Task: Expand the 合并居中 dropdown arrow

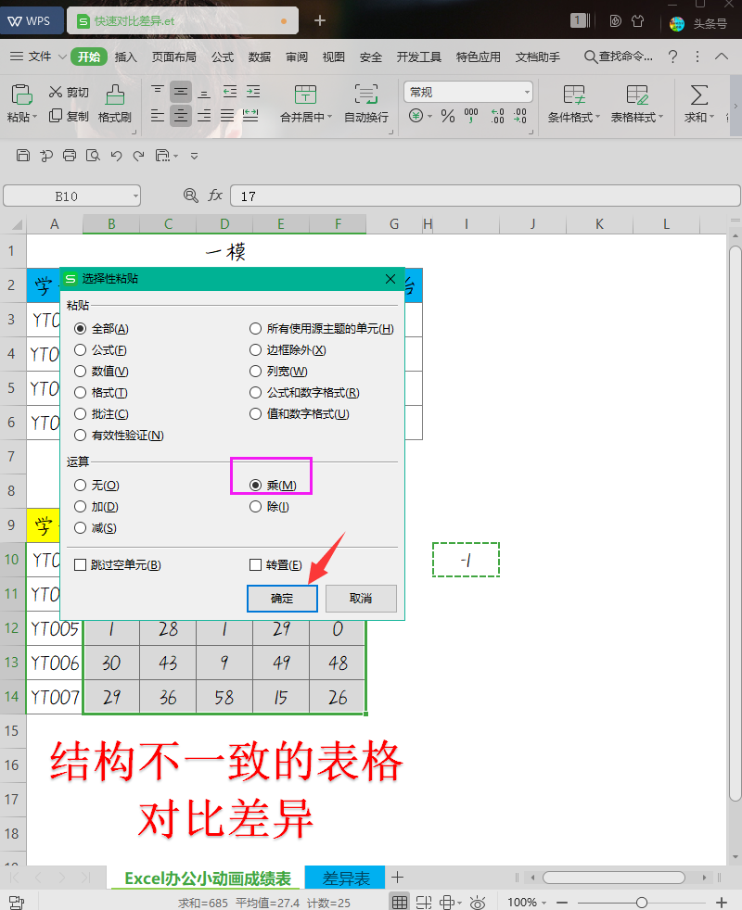Action: (329, 117)
